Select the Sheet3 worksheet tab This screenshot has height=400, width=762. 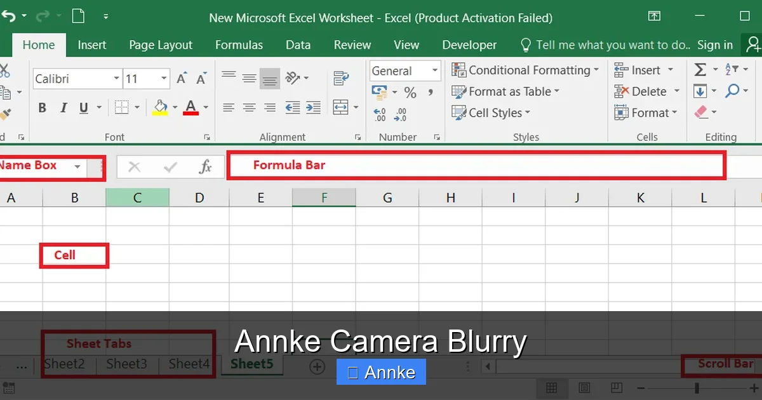click(x=126, y=364)
